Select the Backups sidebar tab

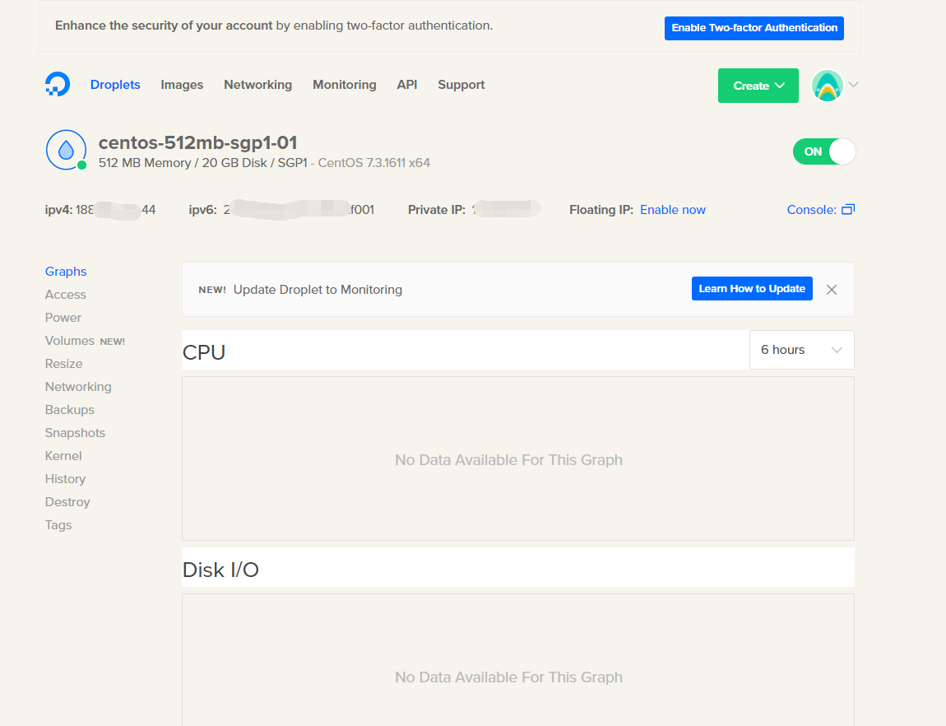click(70, 410)
